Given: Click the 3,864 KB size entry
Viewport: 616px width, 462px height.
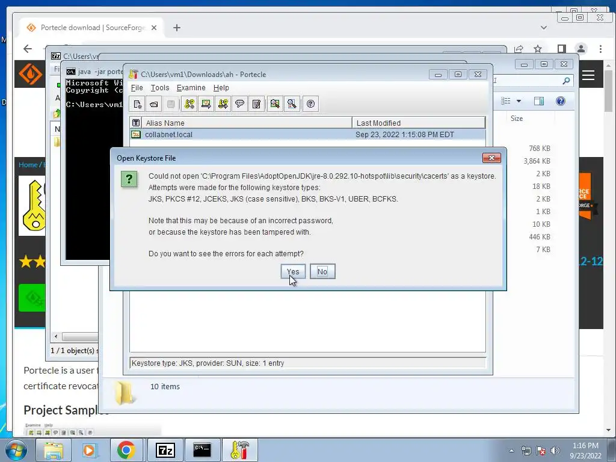Looking at the screenshot, I should 537,161.
